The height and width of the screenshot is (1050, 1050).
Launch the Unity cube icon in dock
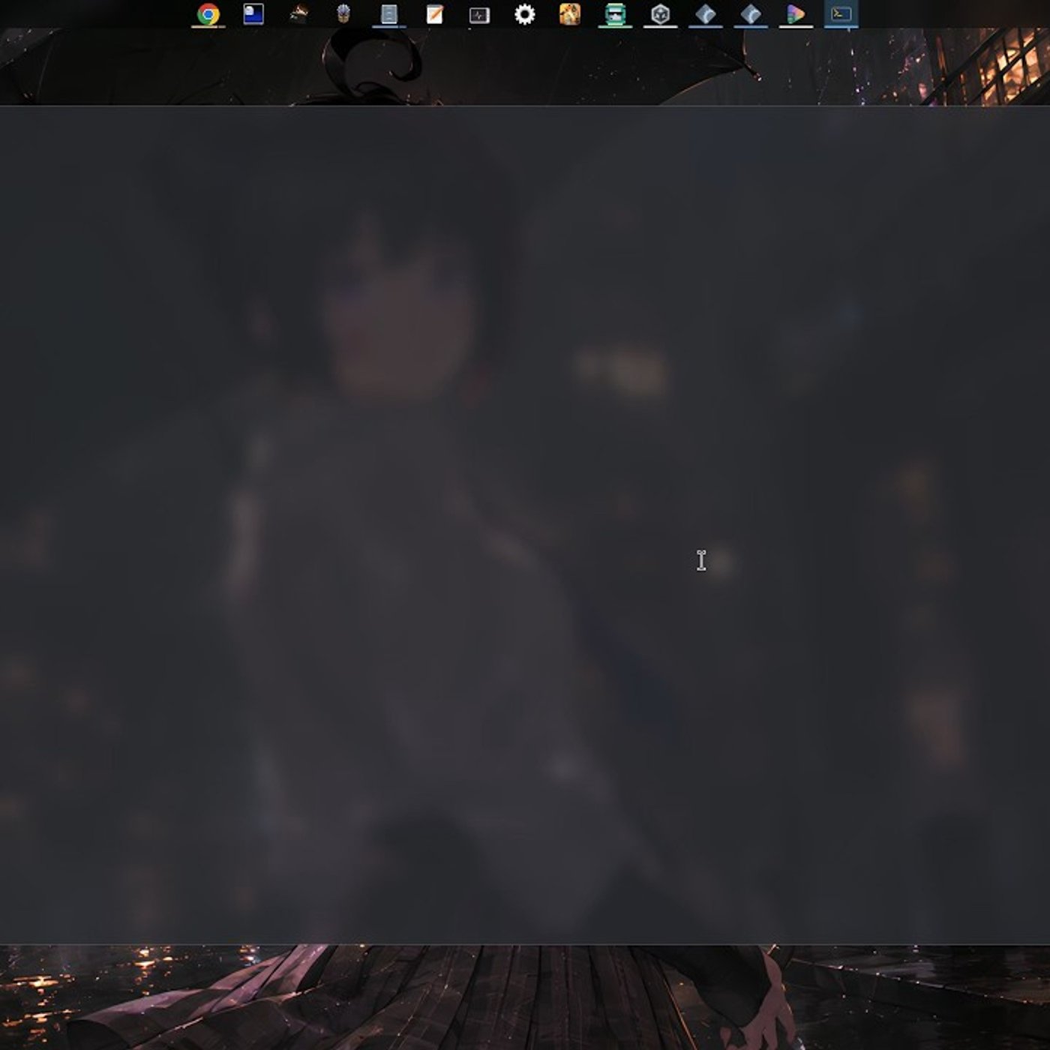tap(660, 14)
